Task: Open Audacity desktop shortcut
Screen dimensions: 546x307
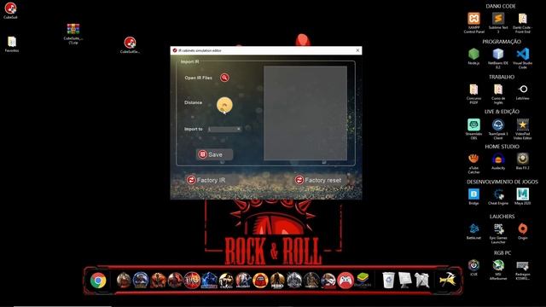Action: (x=498, y=161)
